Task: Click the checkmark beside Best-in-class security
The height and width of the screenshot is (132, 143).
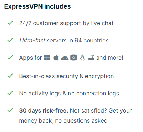Action: pyautogui.click(x=10, y=76)
